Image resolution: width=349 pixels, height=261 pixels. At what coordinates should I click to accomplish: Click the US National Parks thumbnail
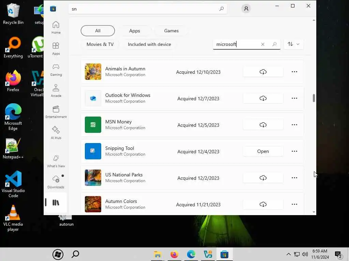(x=93, y=178)
